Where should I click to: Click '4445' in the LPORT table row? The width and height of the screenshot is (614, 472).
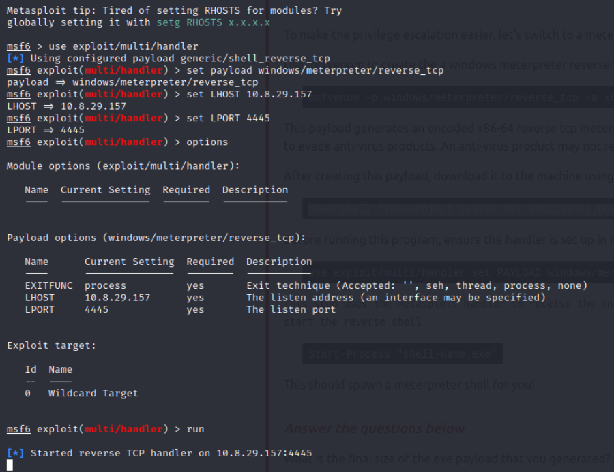[x=96, y=310]
